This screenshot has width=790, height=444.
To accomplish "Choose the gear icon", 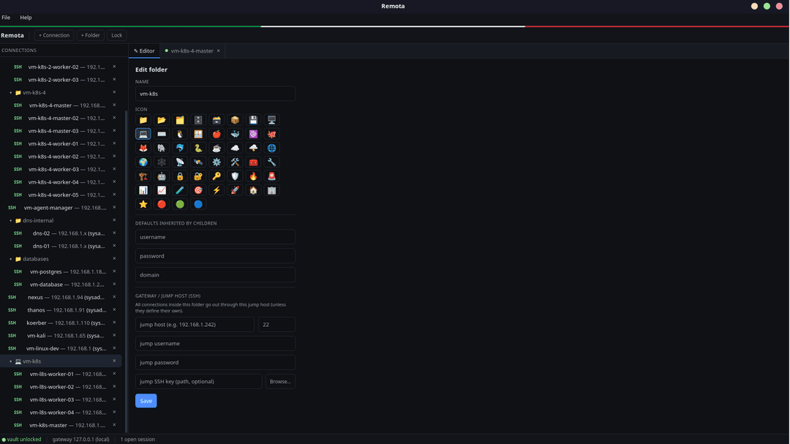I will coord(217,162).
